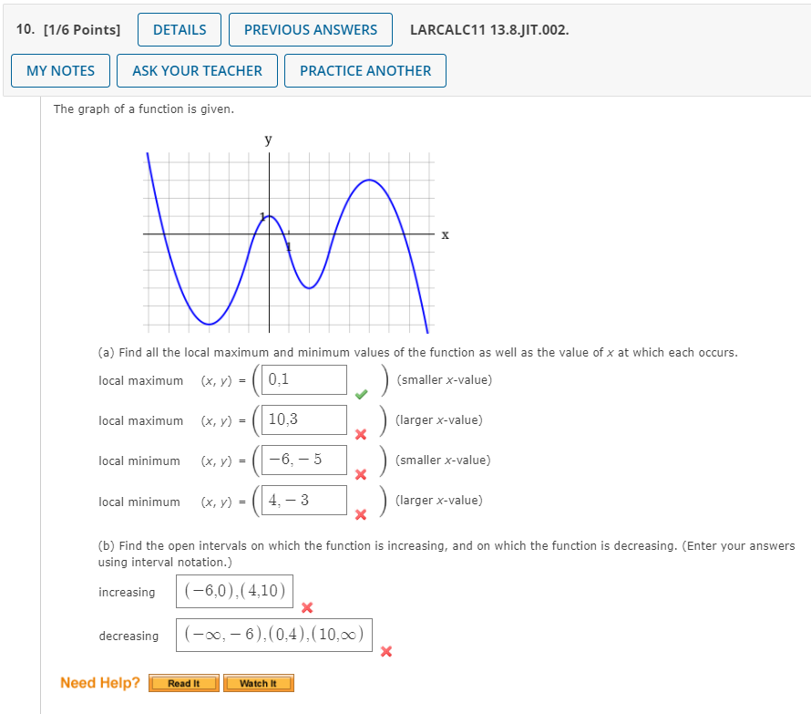Edit the answer box containing 10,3

pyautogui.click(x=302, y=419)
